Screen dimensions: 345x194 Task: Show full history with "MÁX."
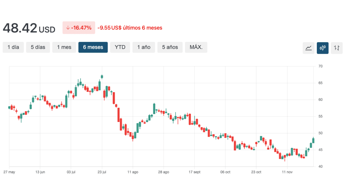pyautogui.click(x=196, y=47)
